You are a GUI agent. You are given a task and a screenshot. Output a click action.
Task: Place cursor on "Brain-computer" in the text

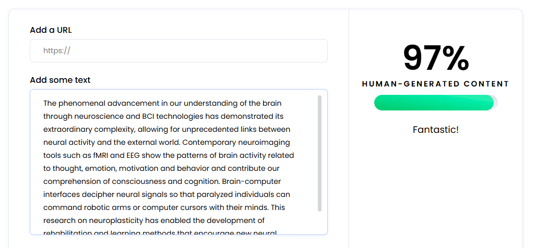252,182
